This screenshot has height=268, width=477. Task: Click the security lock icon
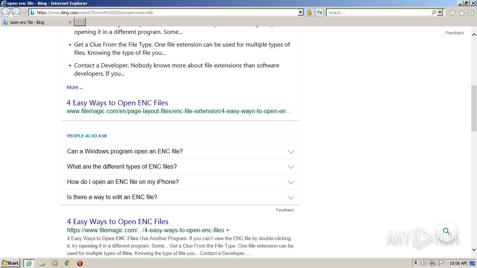309,13
